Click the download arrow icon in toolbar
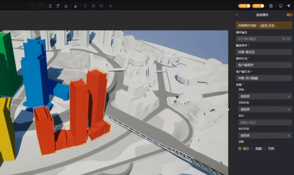This screenshot has height=175, width=294. pos(66,6)
